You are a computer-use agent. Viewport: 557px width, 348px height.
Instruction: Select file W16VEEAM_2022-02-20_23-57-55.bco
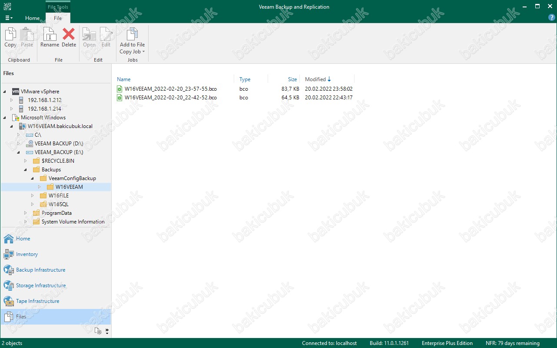click(171, 89)
